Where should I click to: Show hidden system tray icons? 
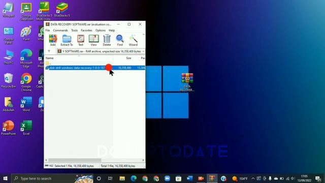pos(253,178)
